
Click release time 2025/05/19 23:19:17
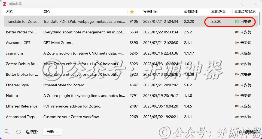pos(161,96)
